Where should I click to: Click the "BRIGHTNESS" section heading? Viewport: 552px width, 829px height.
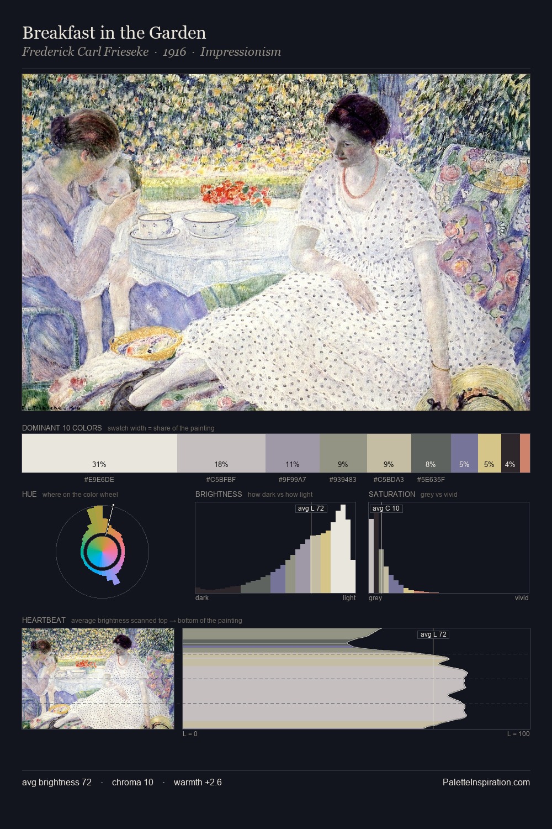pyautogui.click(x=219, y=494)
